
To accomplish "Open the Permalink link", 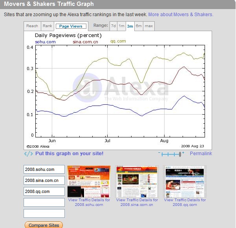I will (201, 154).
